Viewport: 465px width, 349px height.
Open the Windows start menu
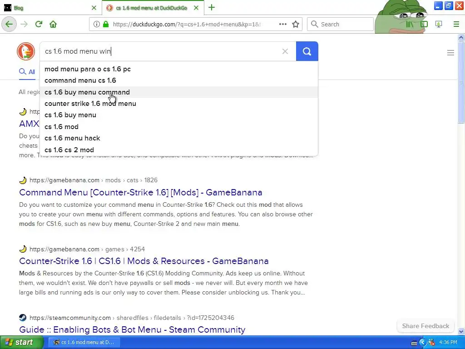(x=21, y=342)
